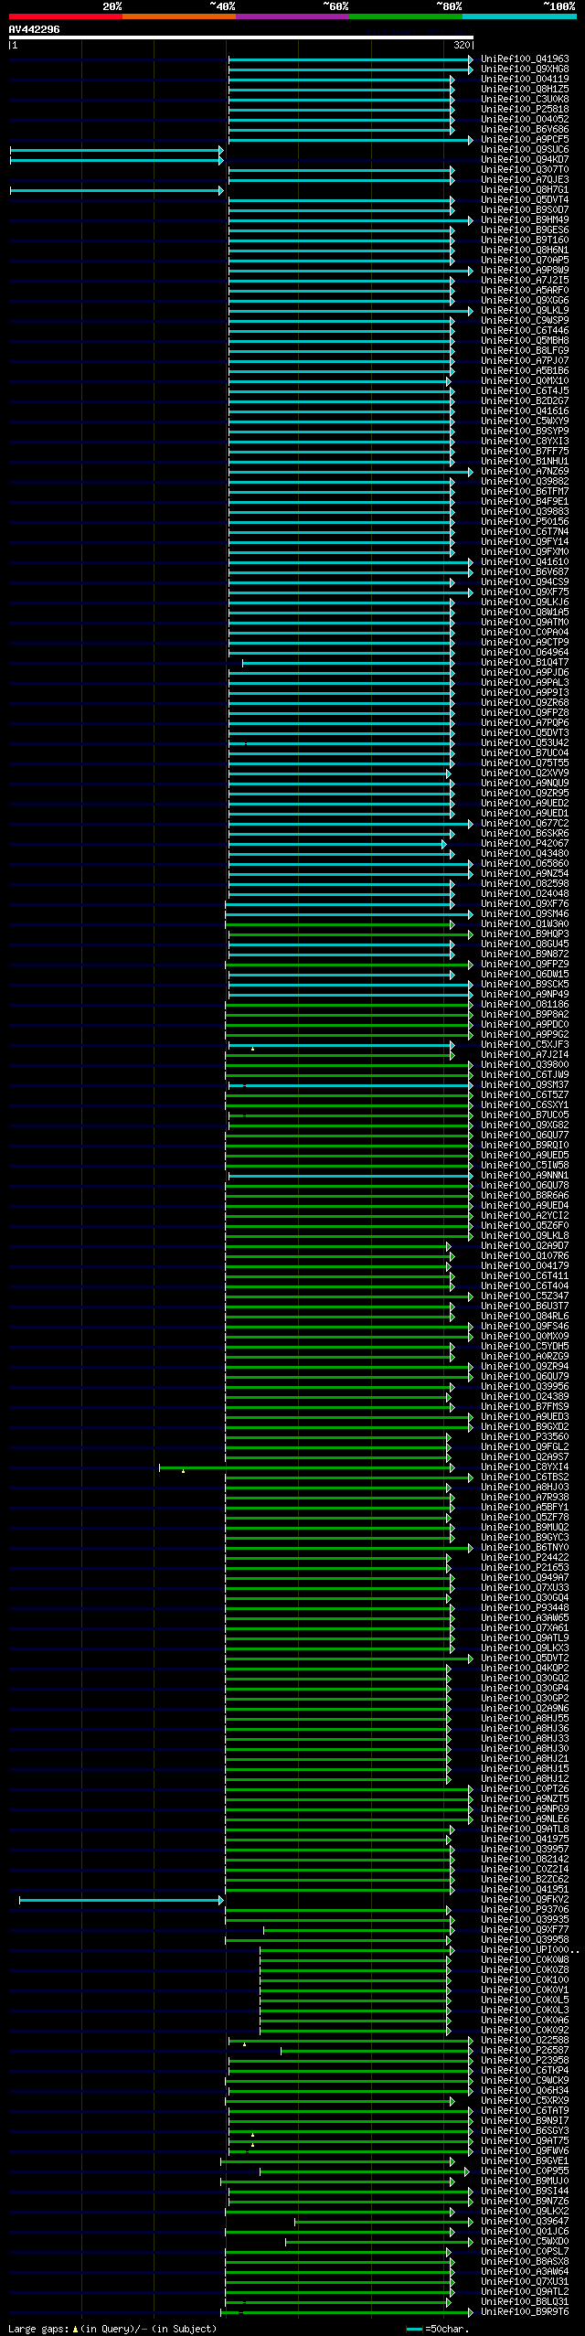The height and width of the screenshot is (2336, 585).
Task: Click the alignment arrowhead of UniRef100_Q5DVT2
Action: click(471, 1659)
